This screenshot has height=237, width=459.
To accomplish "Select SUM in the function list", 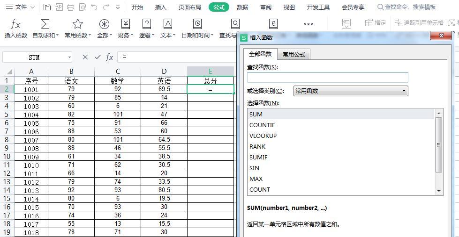I will (x=341, y=115).
